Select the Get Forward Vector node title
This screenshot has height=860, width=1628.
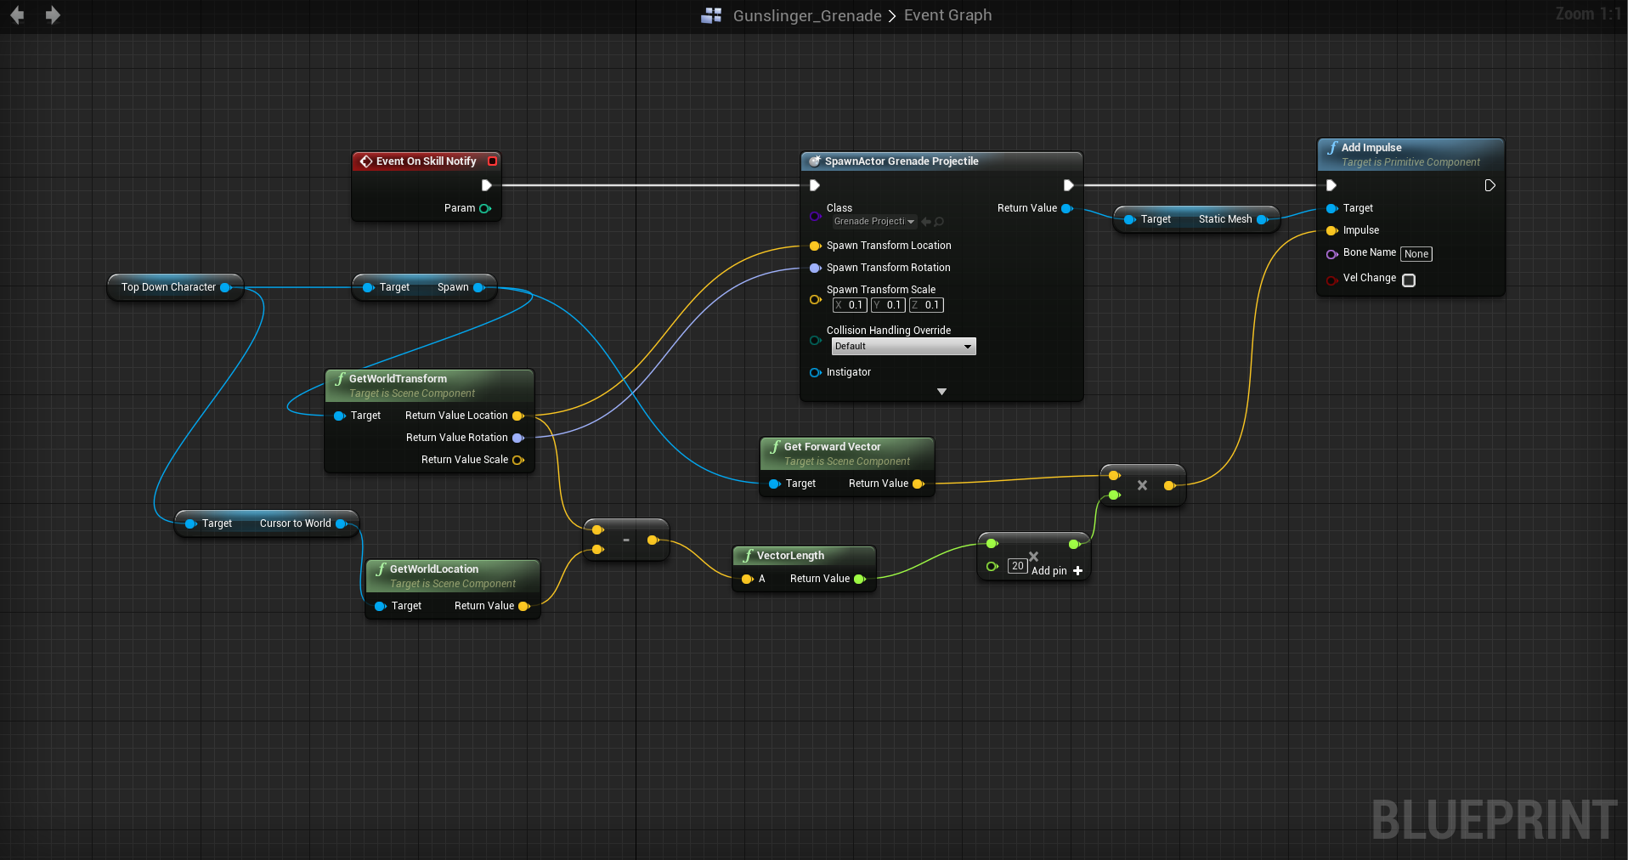tap(832, 447)
